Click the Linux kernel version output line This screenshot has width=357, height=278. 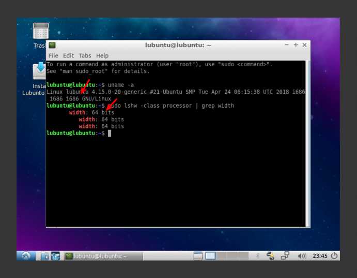[x=176, y=92]
